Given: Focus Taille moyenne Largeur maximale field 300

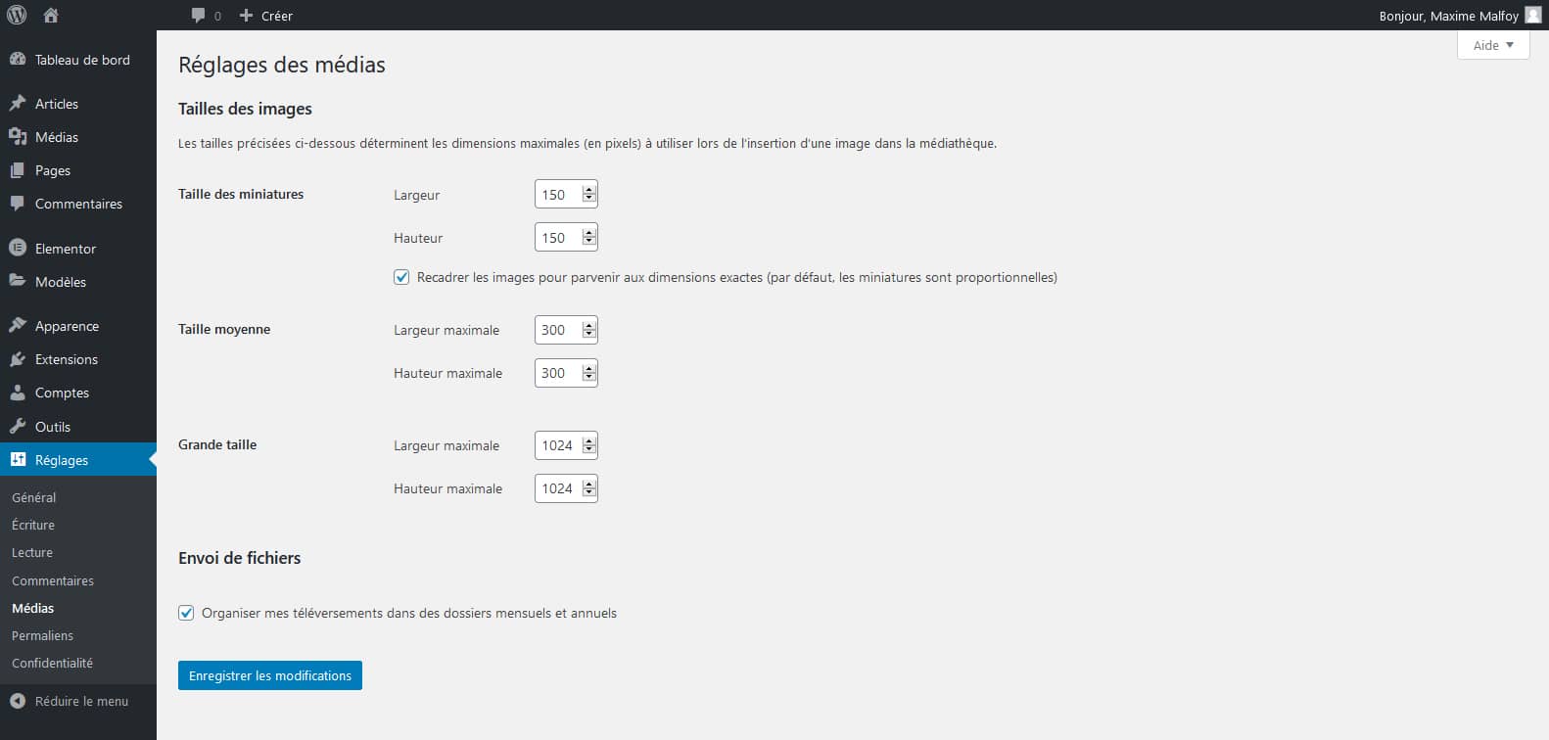Looking at the screenshot, I should (x=566, y=330).
